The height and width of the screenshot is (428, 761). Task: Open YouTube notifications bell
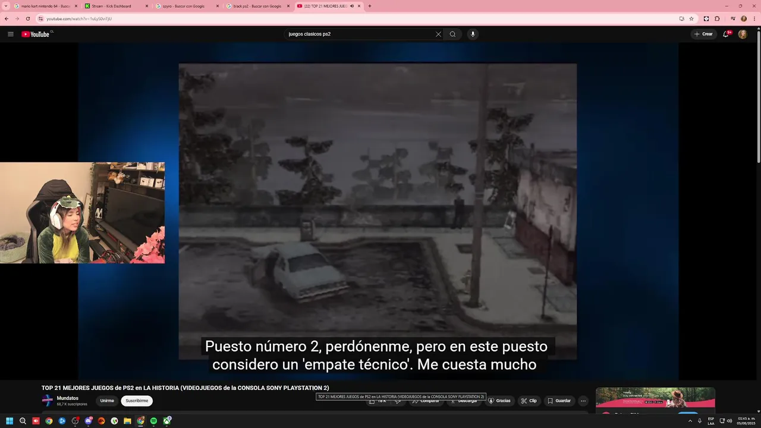point(726,34)
